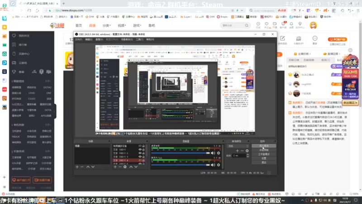Viewport: 362px width, 204px height.
Task: Open transition properties gear icon
Action: tap(247, 151)
